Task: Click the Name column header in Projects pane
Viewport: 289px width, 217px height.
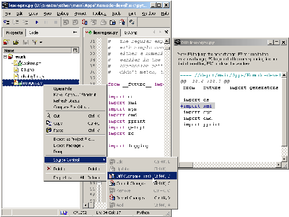Action: [37, 50]
